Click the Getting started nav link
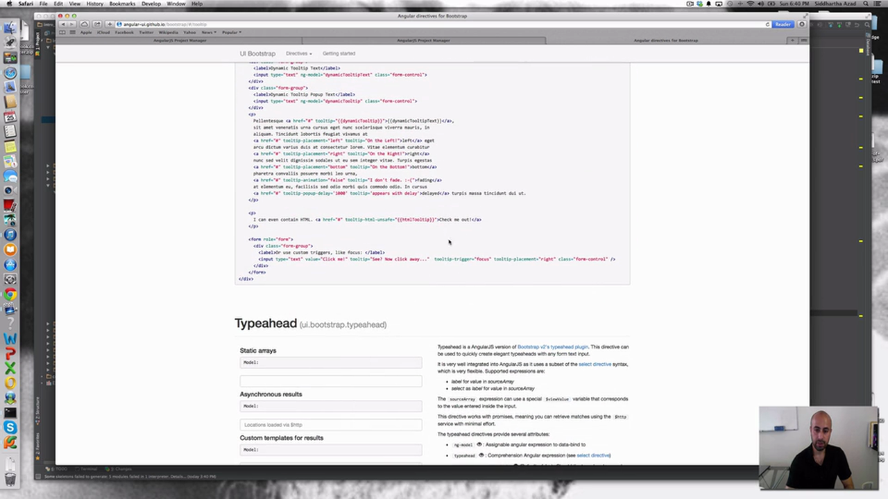Viewport: 888px width, 499px height. (x=339, y=53)
